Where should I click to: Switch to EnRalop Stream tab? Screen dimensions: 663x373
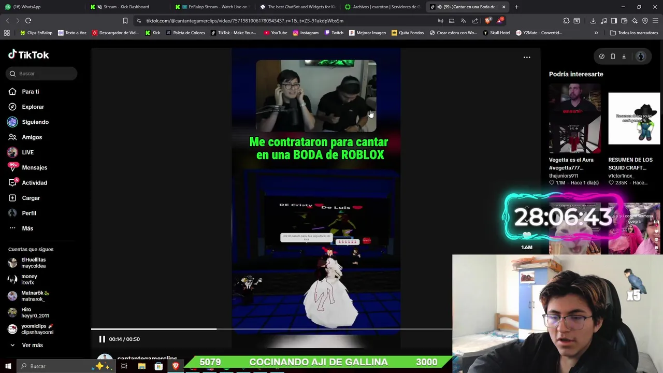tap(212, 7)
